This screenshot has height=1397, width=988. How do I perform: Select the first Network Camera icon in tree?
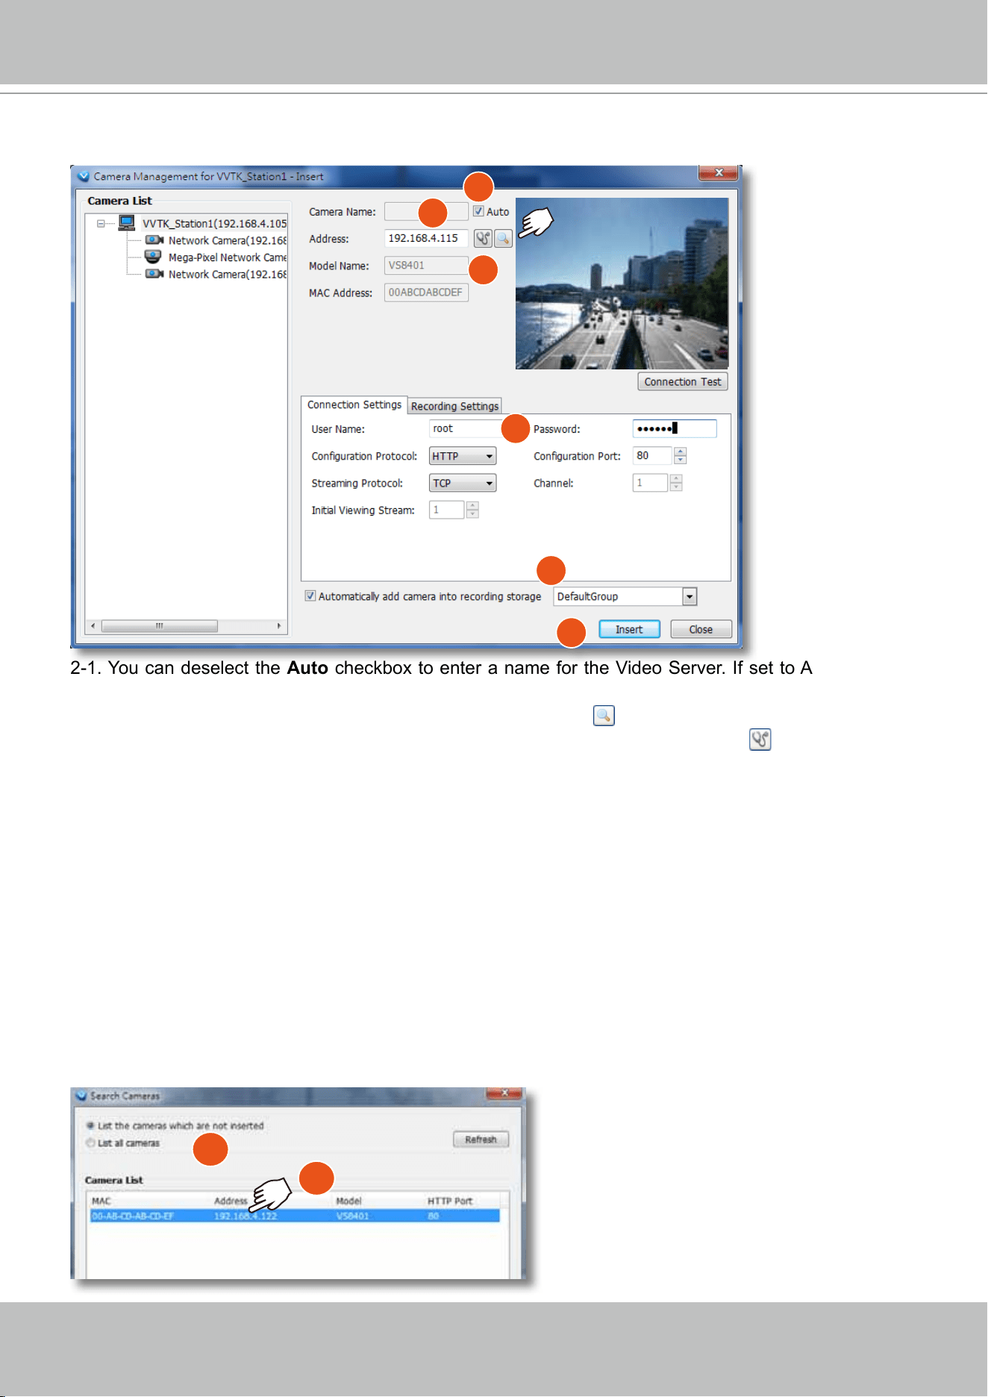point(154,240)
